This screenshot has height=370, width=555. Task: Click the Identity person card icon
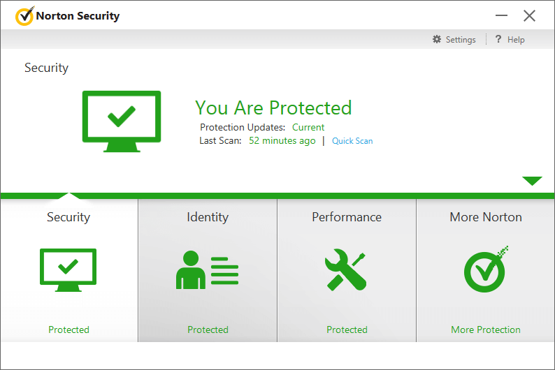tap(207, 270)
